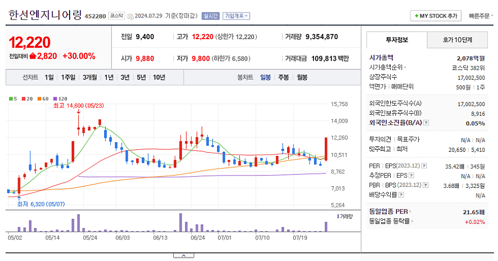
Task: Click the 07/19 date label on chart axis
Action: tap(300, 237)
